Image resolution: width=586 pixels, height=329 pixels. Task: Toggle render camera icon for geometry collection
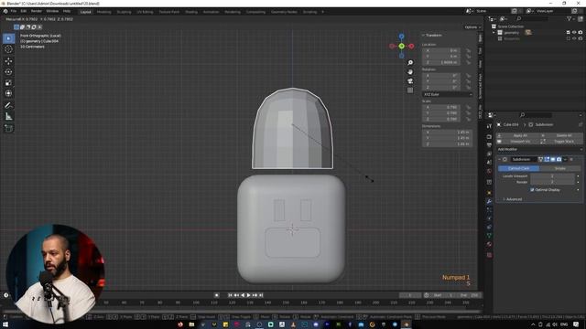point(580,33)
